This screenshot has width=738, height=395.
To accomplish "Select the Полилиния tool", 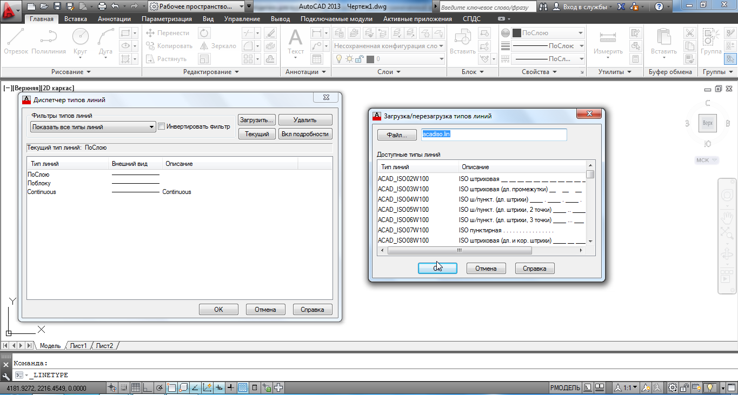I will (49, 42).
